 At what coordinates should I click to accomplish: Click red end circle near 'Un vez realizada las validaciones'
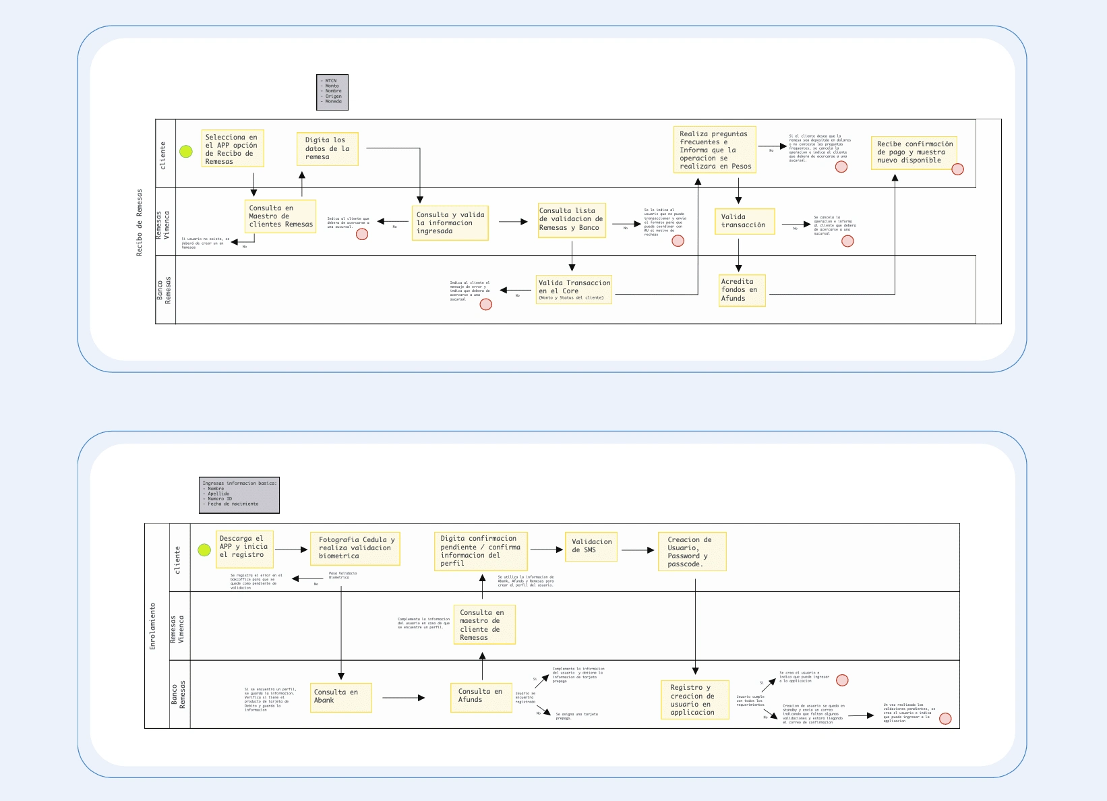(x=945, y=719)
